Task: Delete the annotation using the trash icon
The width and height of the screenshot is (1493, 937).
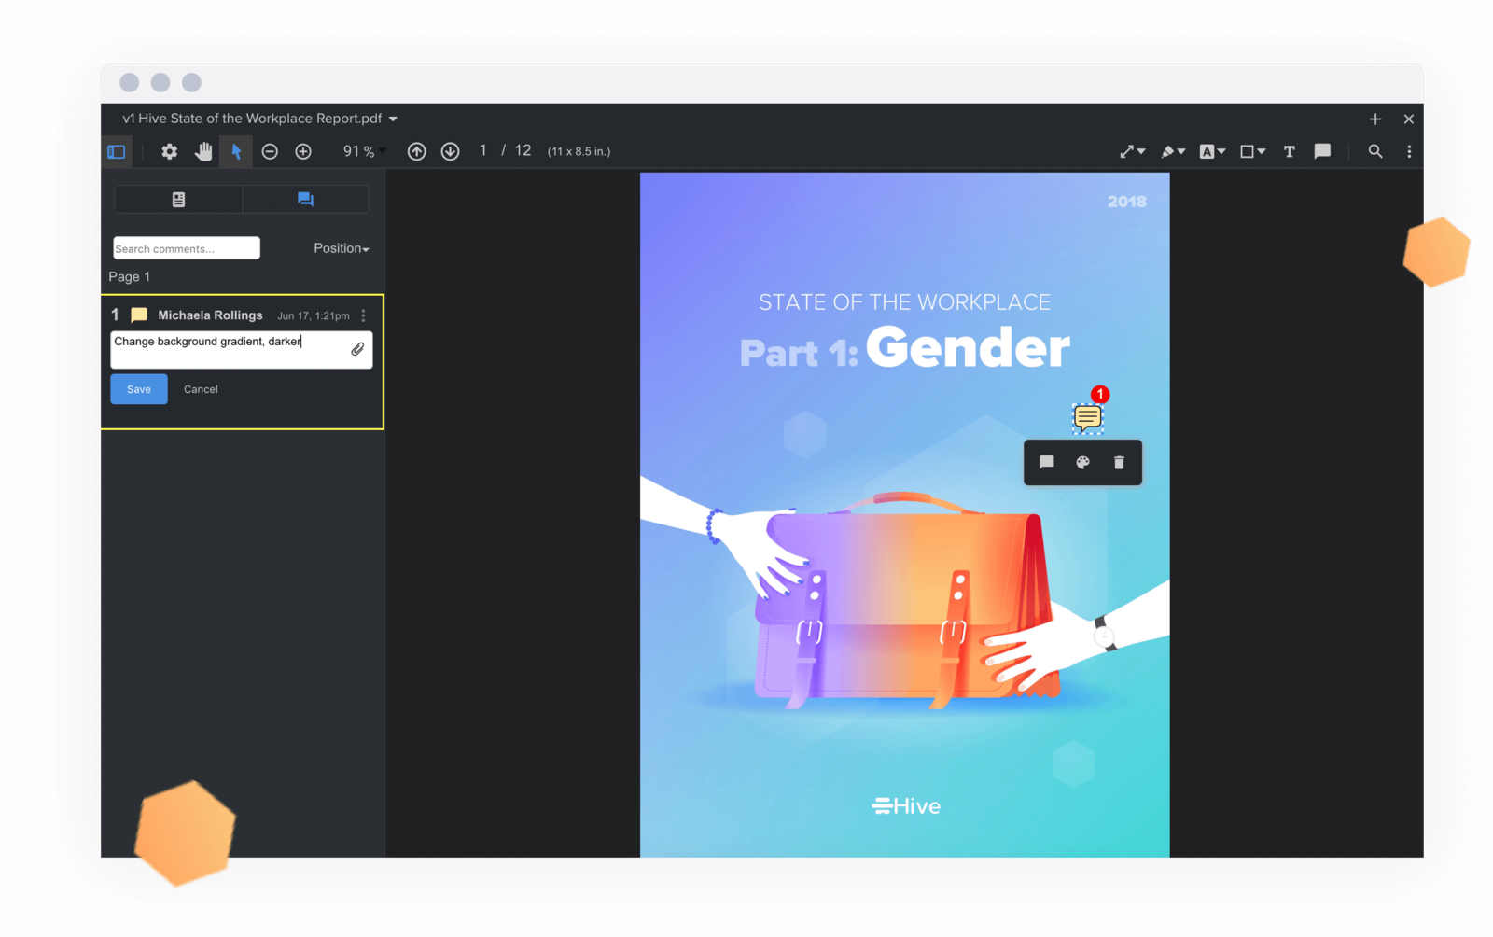Action: tap(1118, 462)
